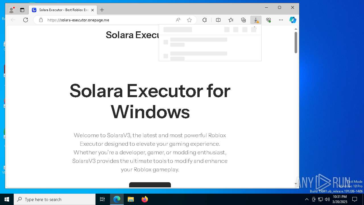
Task: Click the Solara Executor site title
Action: [132, 35]
